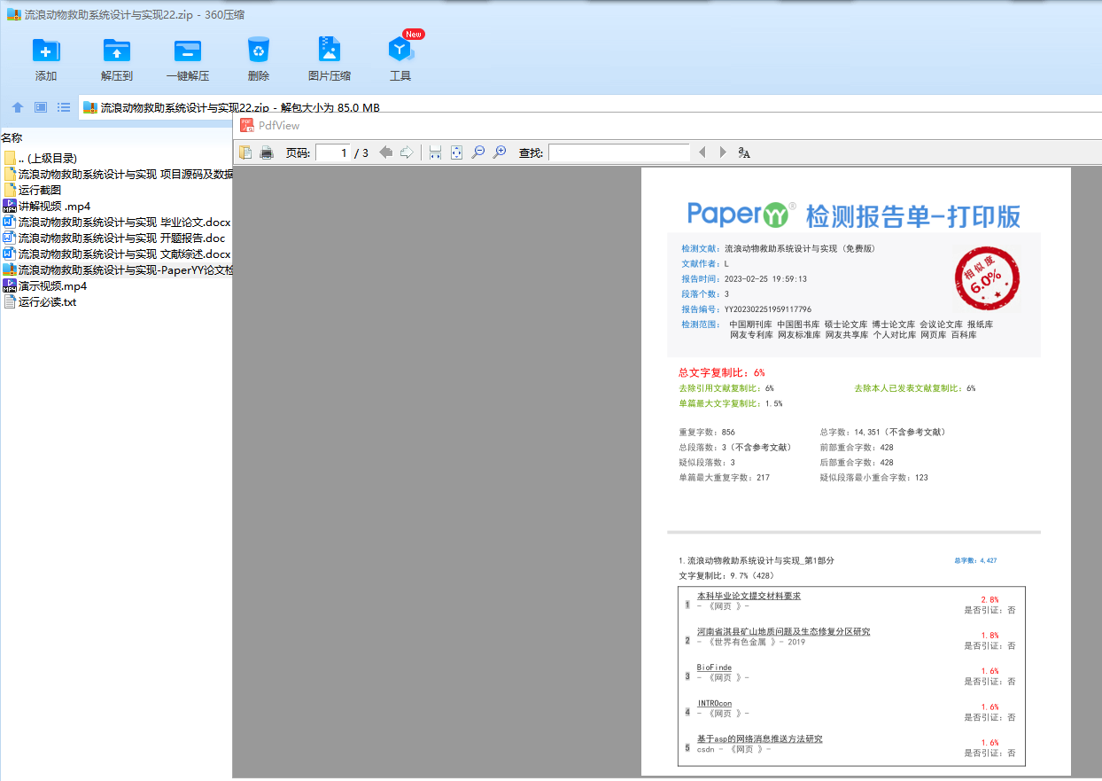Toggle match-case option icon in PdfView
This screenshot has height=781, width=1102.
(x=744, y=152)
